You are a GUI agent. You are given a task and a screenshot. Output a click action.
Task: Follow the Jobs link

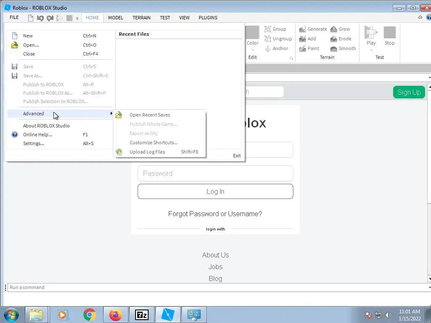click(x=215, y=267)
